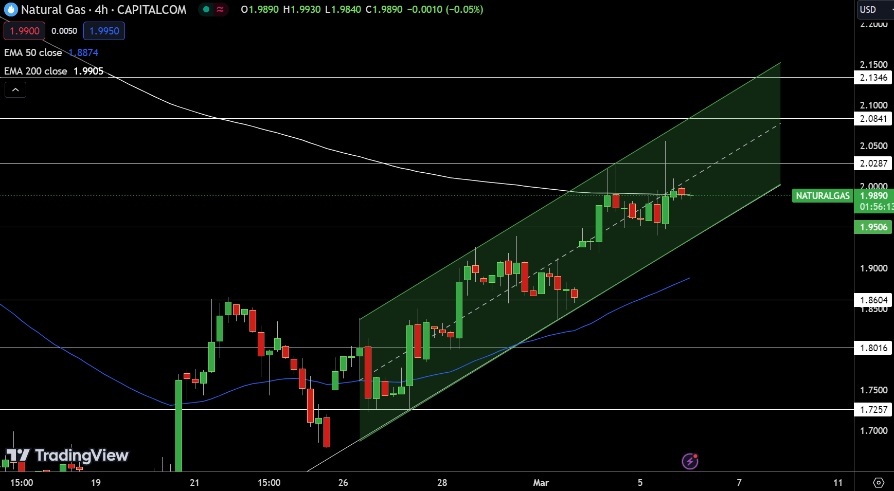Open the Natural Gas symbol title

pos(103,9)
